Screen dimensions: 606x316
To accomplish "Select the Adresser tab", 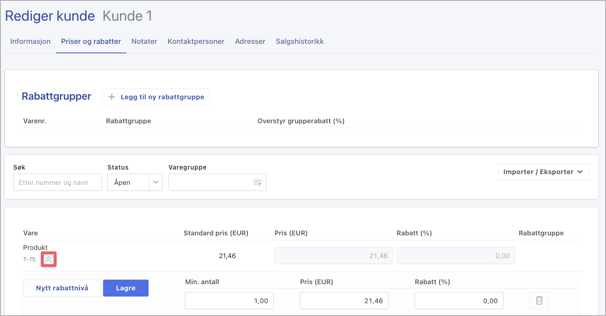I will pos(250,41).
